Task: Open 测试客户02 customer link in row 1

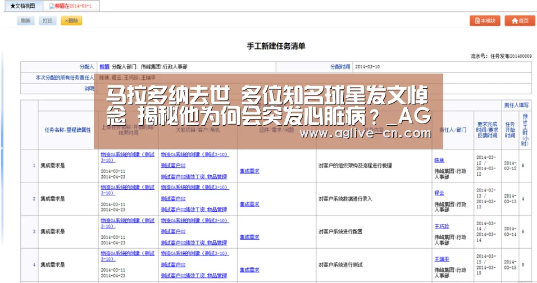Action: (173, 165)
